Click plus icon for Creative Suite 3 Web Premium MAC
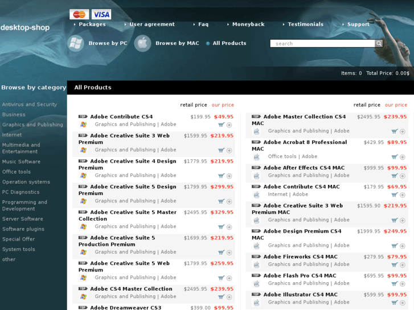 click(403, 221)
